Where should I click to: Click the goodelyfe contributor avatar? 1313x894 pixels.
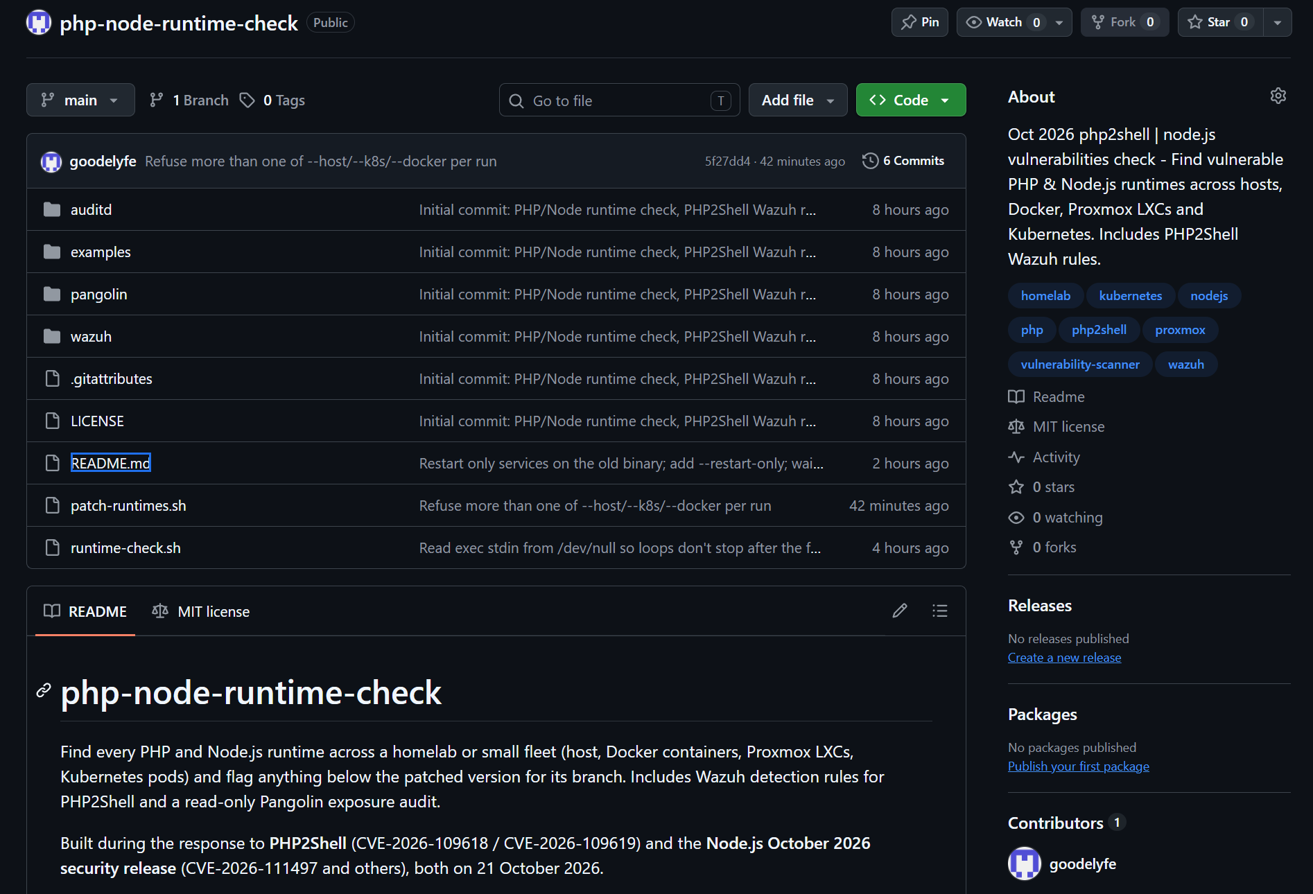tap(1024, 864)
